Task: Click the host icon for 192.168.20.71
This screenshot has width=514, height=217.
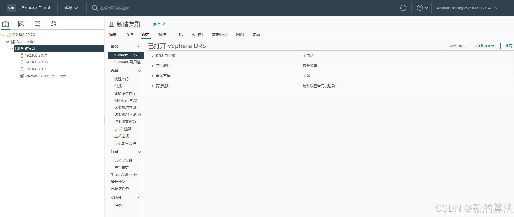Action: [22, 55]
